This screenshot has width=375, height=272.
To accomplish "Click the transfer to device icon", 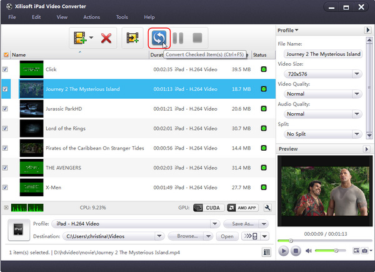I will (x=251, y=236).
